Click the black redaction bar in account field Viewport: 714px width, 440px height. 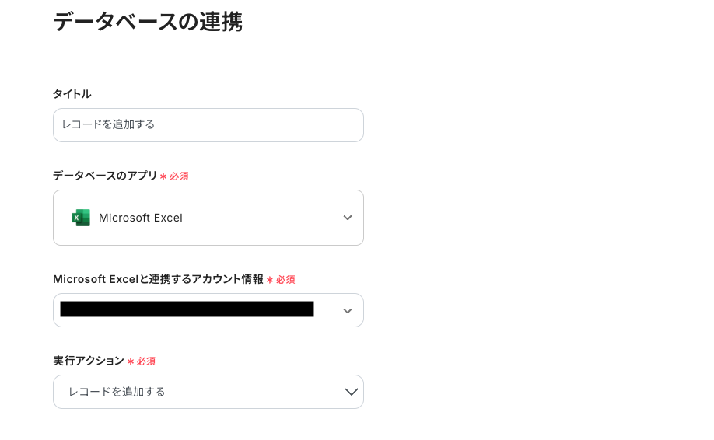pyautogui.click(x=187, y=309)
